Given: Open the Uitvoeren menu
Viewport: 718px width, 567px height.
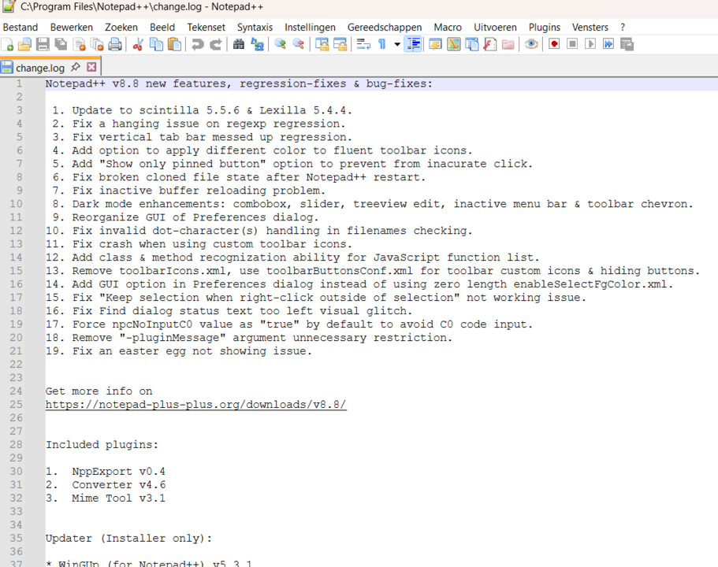Looking at the screenshot, I should pos(495,28).
